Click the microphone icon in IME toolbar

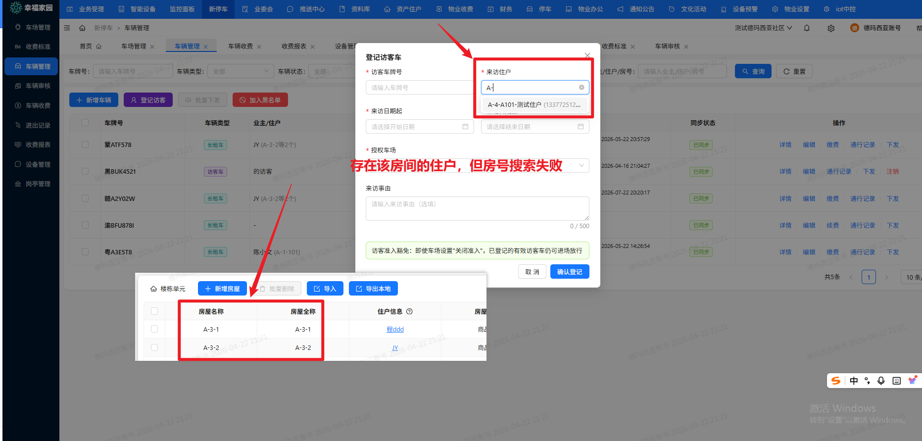(881, 381)
